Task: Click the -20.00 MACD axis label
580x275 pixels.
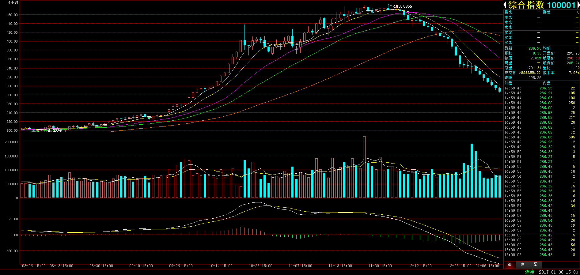Action: pyautogui.click(x=12, y=251)
